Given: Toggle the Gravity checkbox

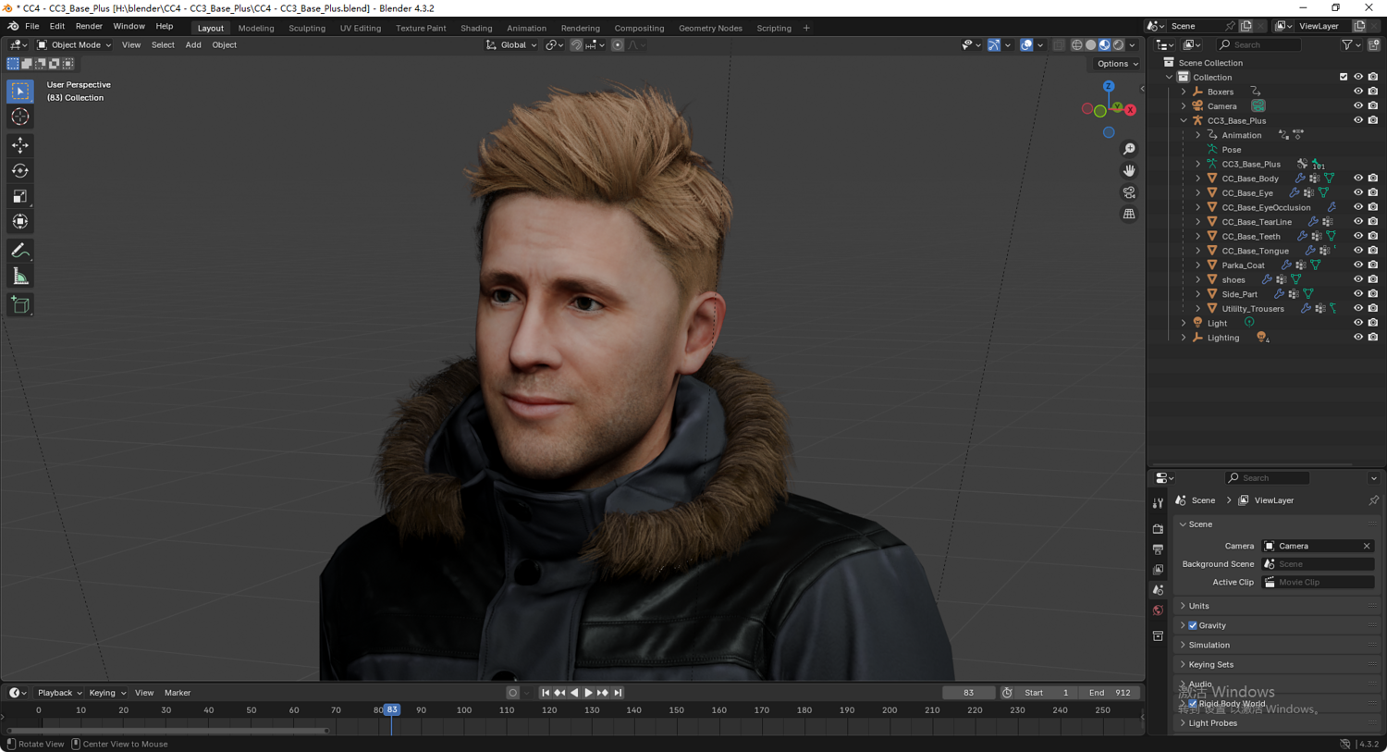Looking at the screenshot, I should point(1193,625).
